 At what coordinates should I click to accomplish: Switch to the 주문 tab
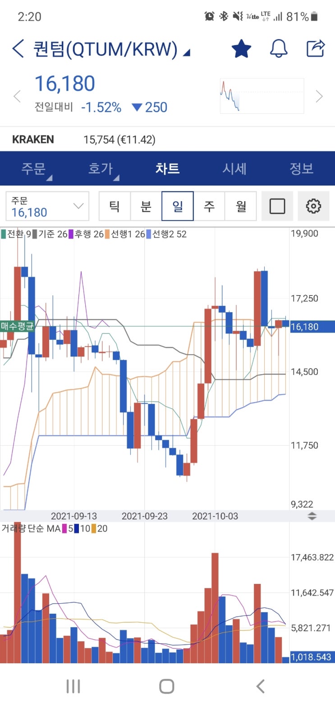[x=34, y=169]
